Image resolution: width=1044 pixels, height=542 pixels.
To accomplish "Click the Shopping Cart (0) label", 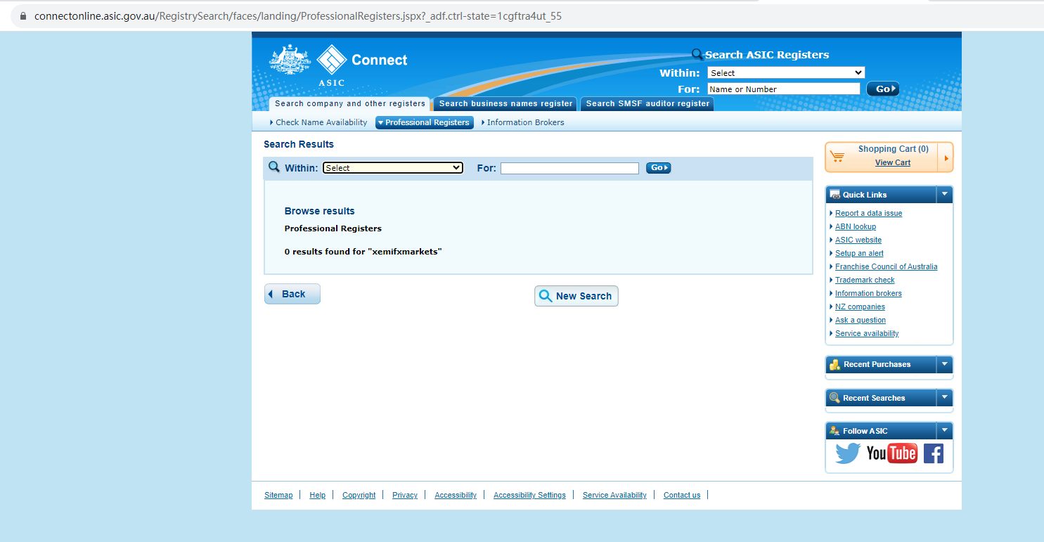I will tap(894, 149).
